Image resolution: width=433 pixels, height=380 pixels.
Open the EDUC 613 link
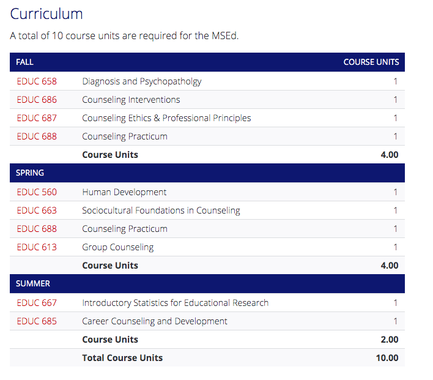tap(37, 247)
